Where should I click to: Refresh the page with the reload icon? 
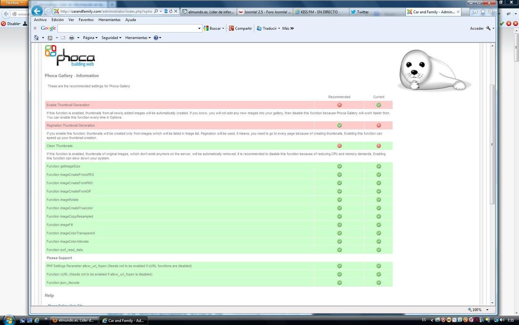(171, 11)
